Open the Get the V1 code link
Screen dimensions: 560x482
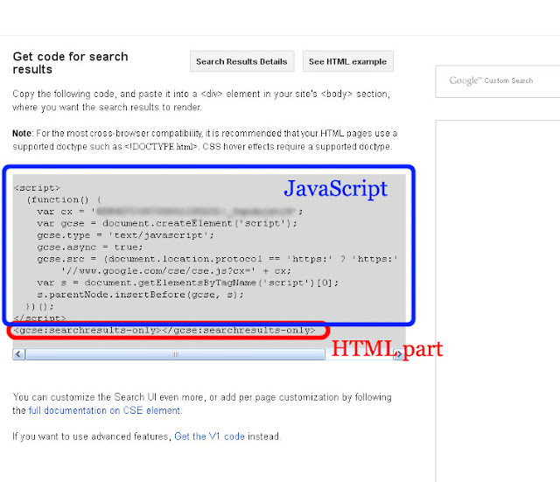[x=209, y=437]
